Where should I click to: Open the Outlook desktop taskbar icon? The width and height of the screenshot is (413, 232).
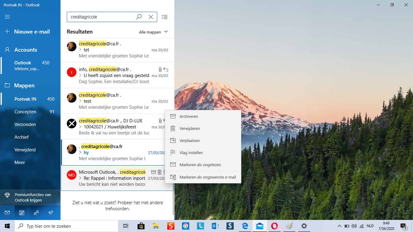tap(215, 226)
